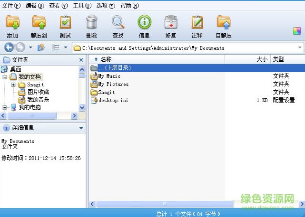Click the 解压到 (Extract to) icon
This screenshot has width=305, height=217.
pyautogui.click(x=39, y=27)
